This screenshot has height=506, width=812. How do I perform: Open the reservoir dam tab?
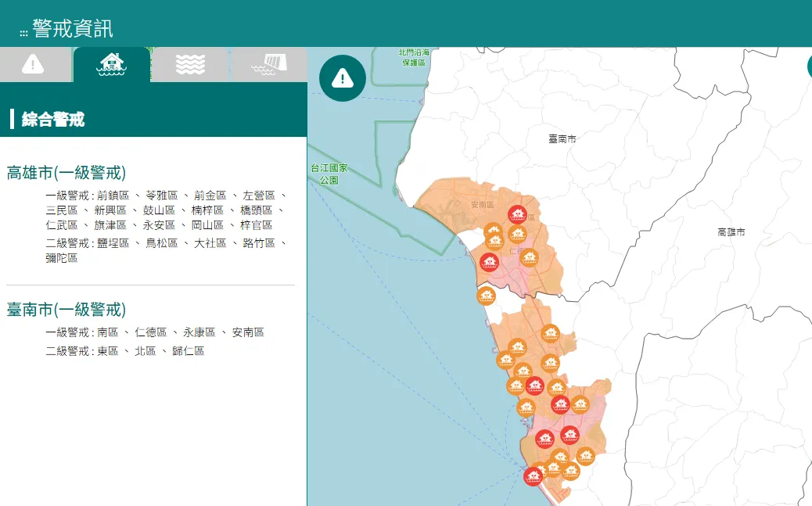269,65
